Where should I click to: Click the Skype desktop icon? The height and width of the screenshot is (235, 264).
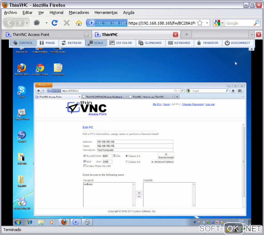click(x=22, y=92)
